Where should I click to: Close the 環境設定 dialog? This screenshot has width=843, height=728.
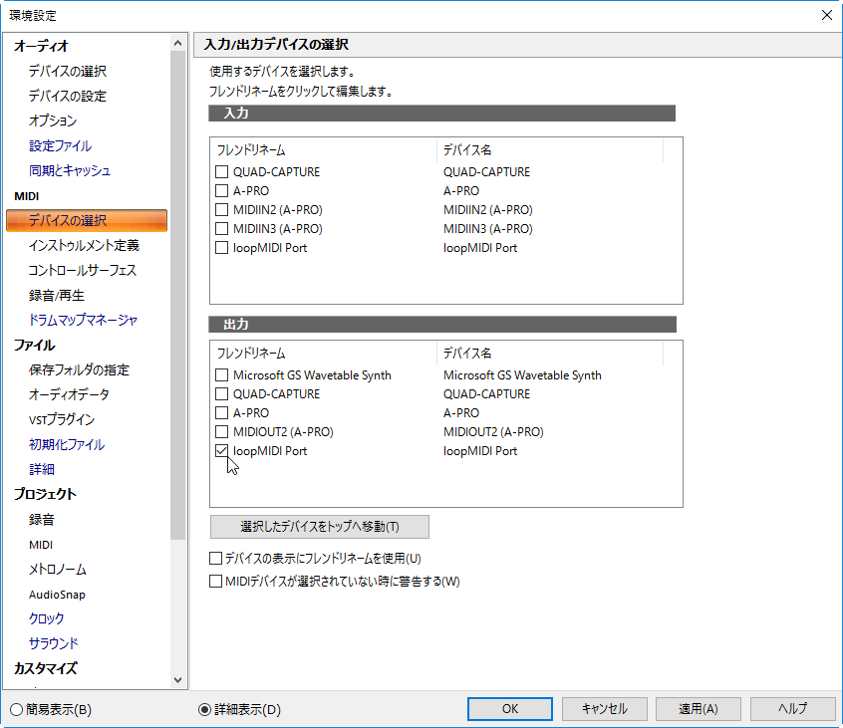pyautogui.click(x=827, y=15)
